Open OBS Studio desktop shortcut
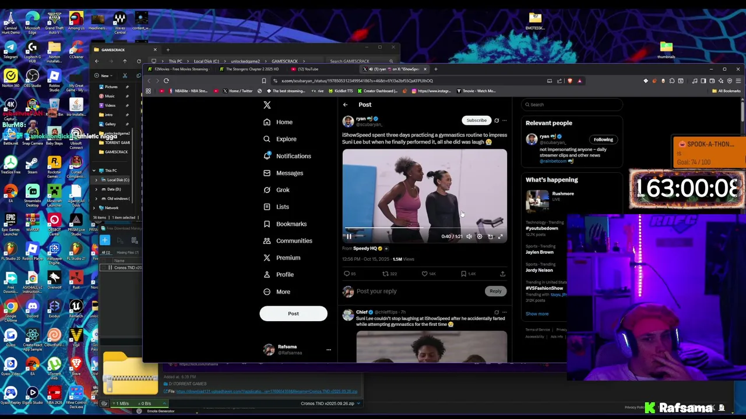Viewport: 746px width, 419px height. pyautogui.click(x=32, y=79)
